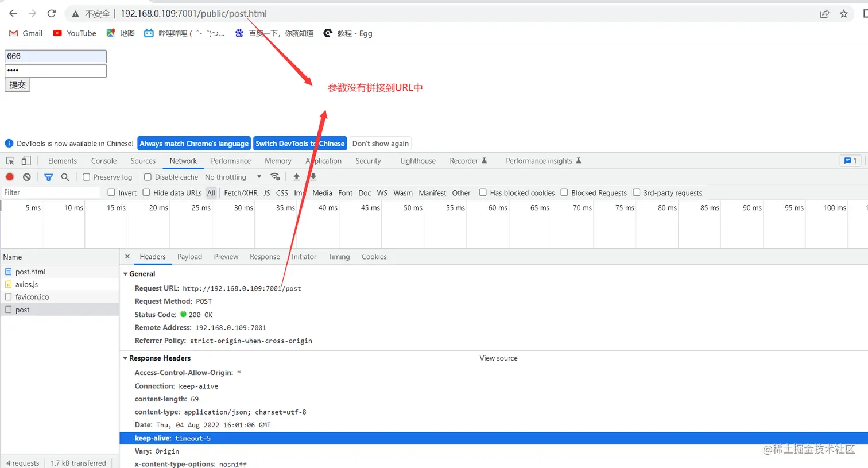Click the username field containing 666

click(x=56, y=56)
